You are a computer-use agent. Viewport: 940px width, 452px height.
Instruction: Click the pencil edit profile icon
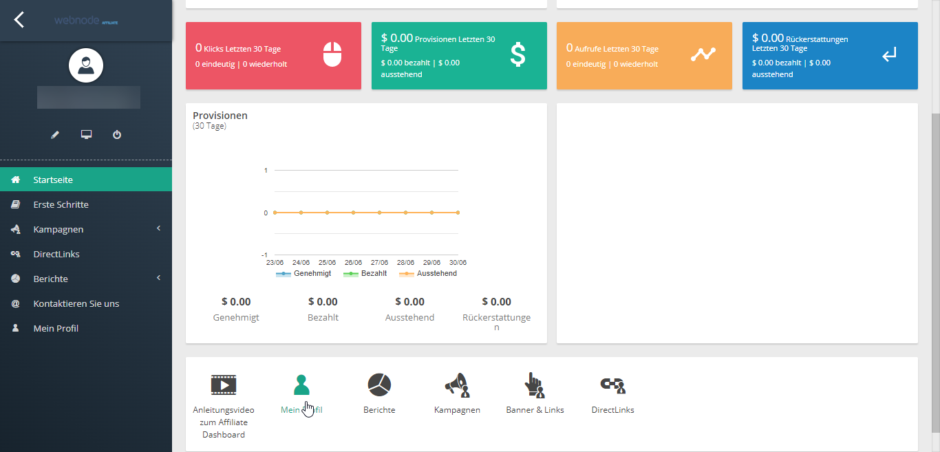pyautogui.click(x=55, y=135)
